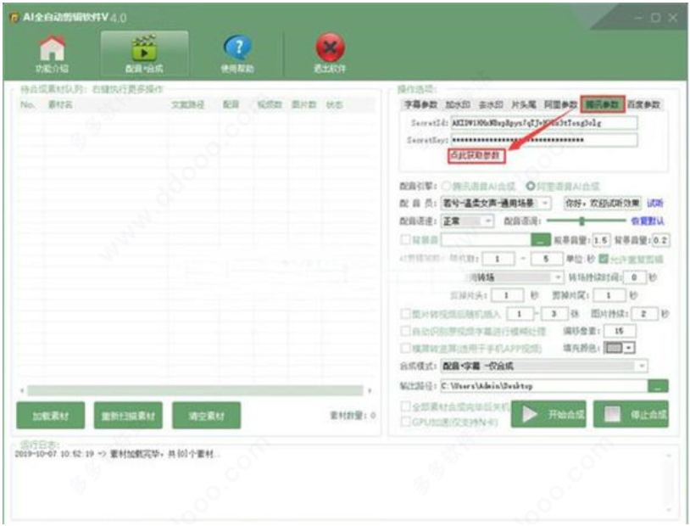The image size is (690, 526).
Task: Open the 填充颜色 color dropdown arrow
Action: point(629,348)
